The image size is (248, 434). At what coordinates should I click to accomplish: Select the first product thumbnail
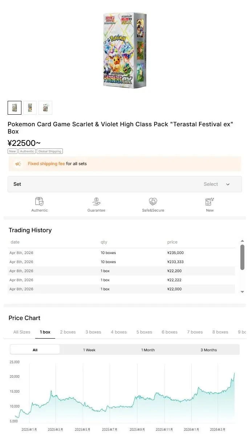click(x=15, y=108)
